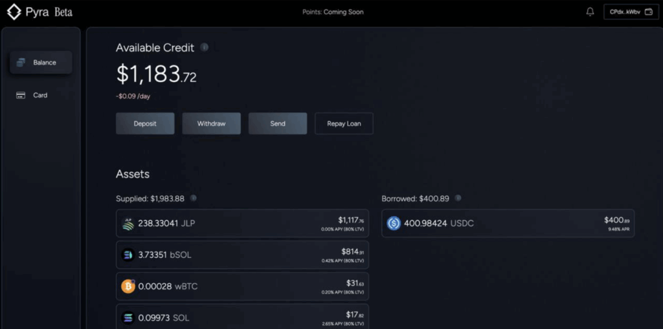Screen dimensions: 663x329
Task: Open the 0.09973 SOL asset row
Action: (x=242, y=316)
